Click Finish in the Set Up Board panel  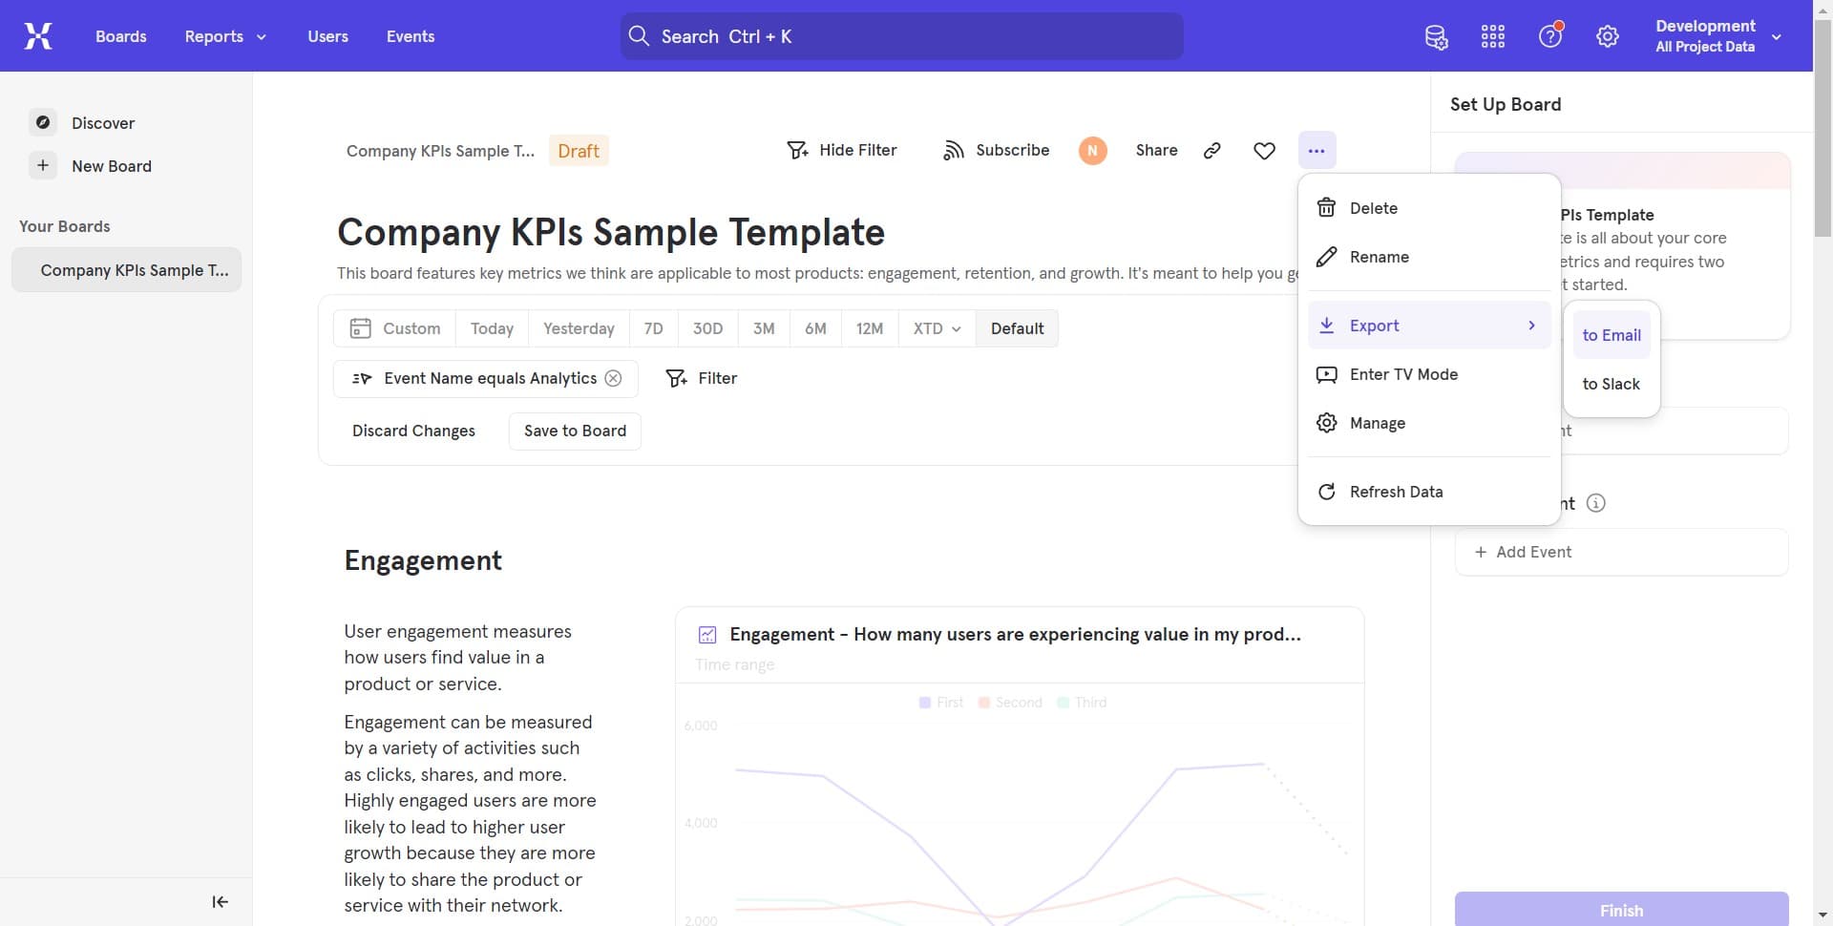pos(1620,910)
